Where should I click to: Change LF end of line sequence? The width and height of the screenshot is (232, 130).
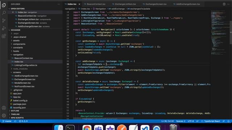pyautogui.click(x=197, y=121)
